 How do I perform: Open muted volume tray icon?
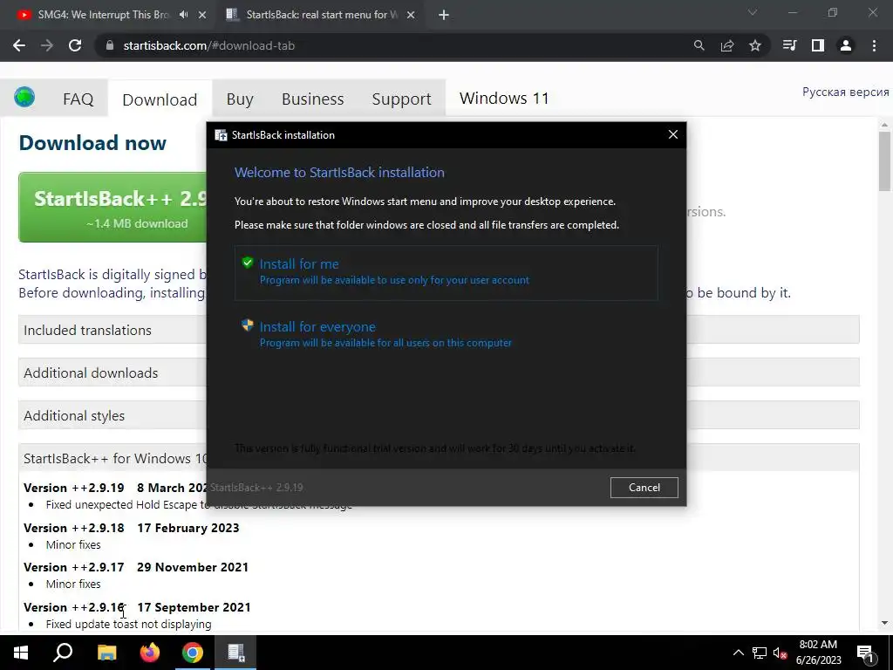pos(780,653)
